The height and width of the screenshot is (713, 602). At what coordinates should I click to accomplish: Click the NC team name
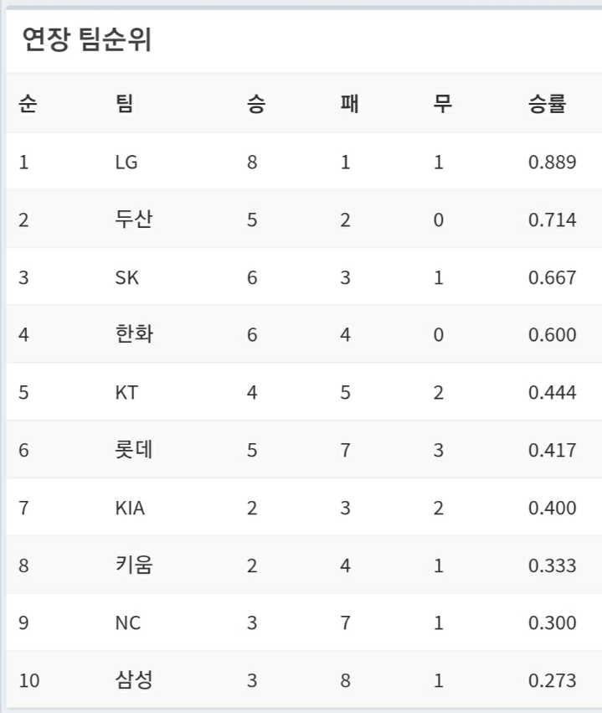tap(128, 623)
